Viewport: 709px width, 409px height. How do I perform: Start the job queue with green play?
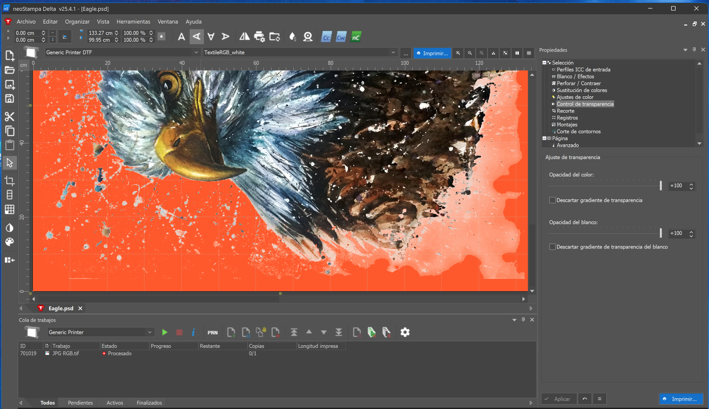pyautogui.click(x=165, y=332)
